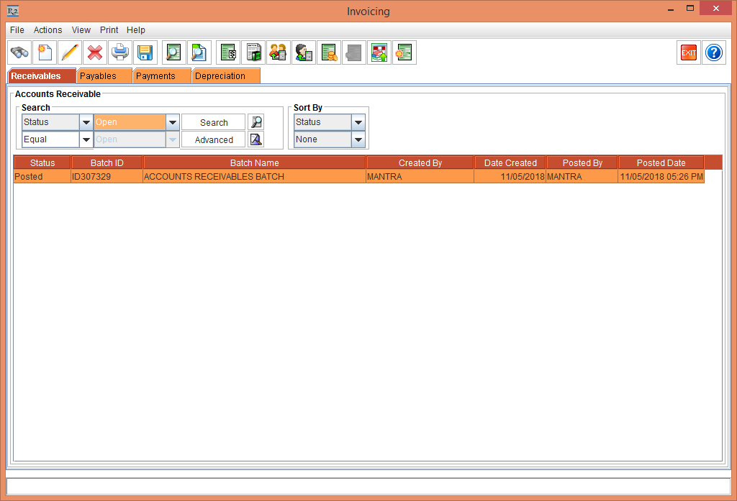737x501 pixels.
Task: Select batch ID307329 cell
Action: tap(107, 177)
